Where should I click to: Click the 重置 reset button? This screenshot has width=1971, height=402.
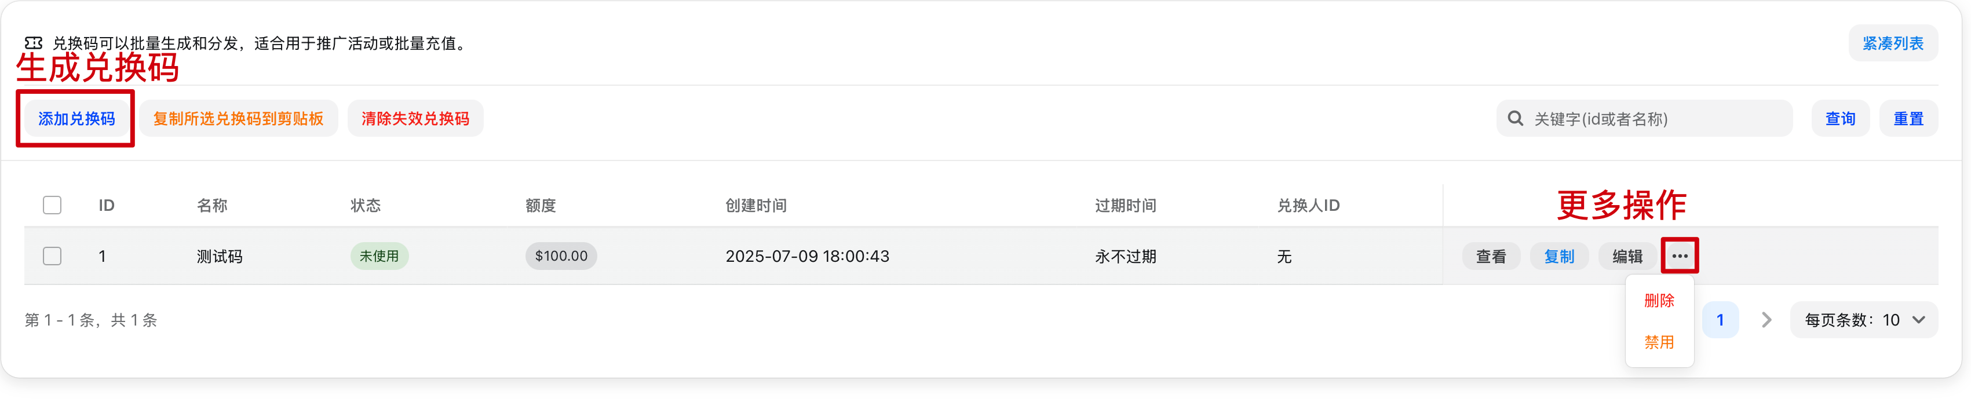click(x=1909, y=118)
